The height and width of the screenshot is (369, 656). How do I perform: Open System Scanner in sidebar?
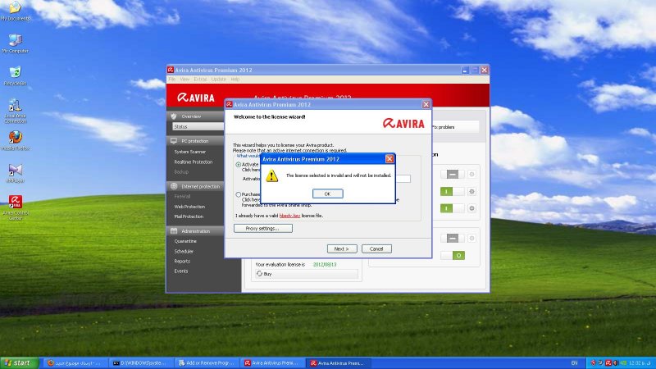point(190,152)
